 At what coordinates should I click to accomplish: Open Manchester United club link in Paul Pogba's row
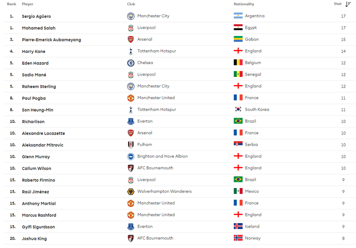[156, 98]
